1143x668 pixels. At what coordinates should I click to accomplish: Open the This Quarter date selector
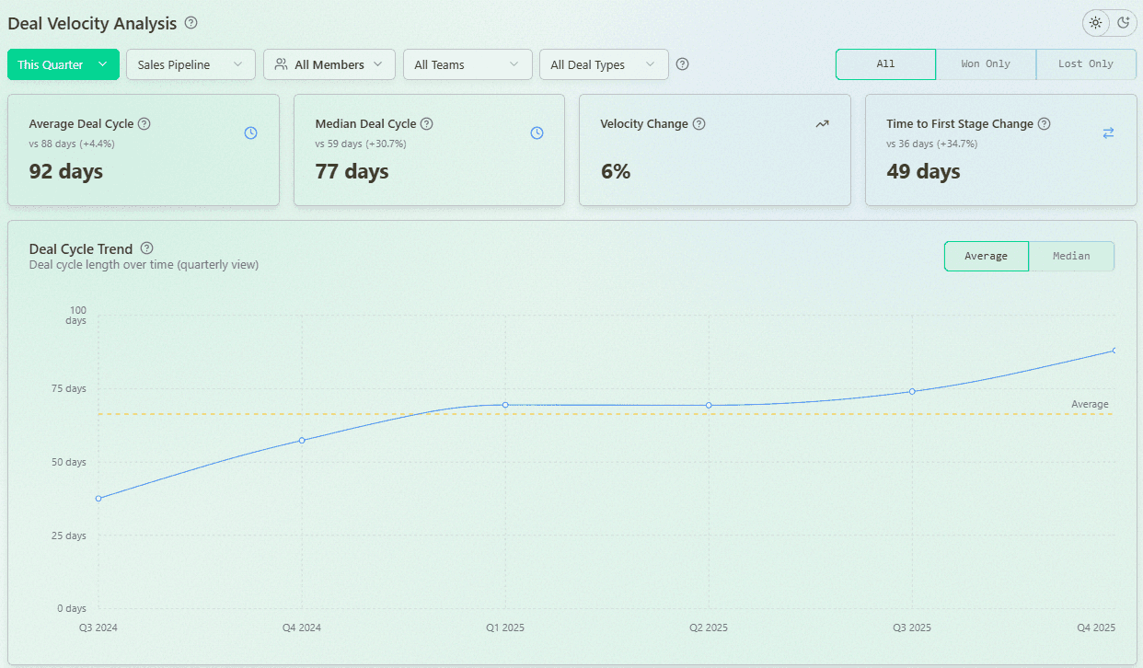pos(63,64)
